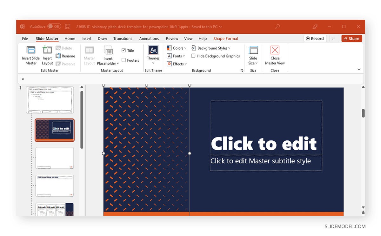Enable the Footers checkbox
The image size is (381, 236).
point(123,60)
